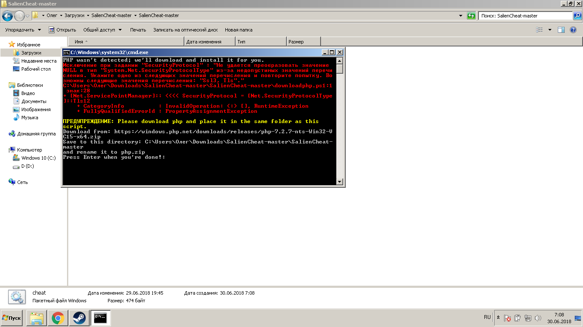The height and width of the screenshot is (327, 583).
Task: Click Печать in the toolbar
Action: pyautogui.click(x=138, y=30)
